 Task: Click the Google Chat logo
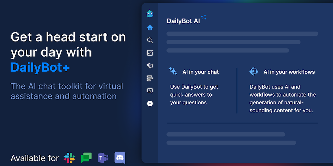86,158
